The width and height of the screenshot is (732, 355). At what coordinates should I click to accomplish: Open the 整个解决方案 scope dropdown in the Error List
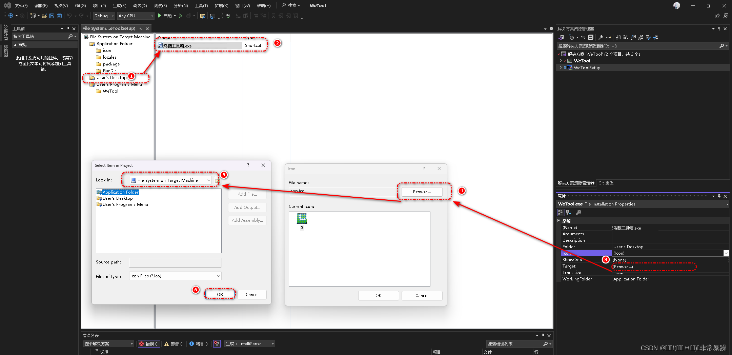pyautogui.click(x=108, y=344)
